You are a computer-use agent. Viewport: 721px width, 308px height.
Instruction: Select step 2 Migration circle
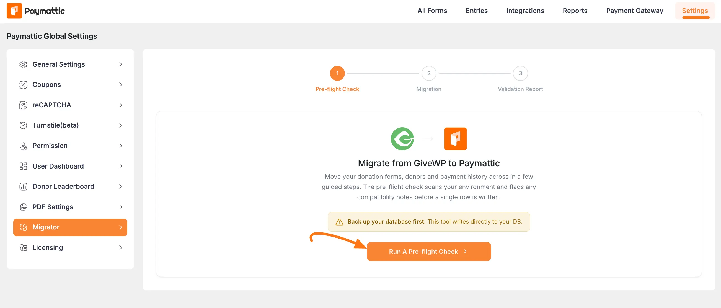click(x=429, y=73)
